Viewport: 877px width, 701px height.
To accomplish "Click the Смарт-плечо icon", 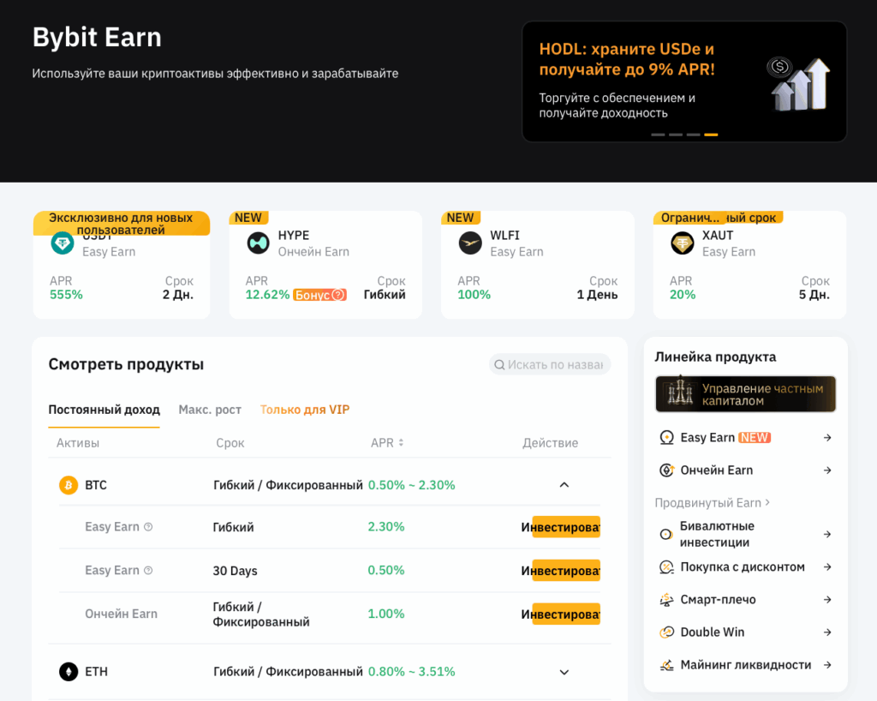I will tap(666, 600).
